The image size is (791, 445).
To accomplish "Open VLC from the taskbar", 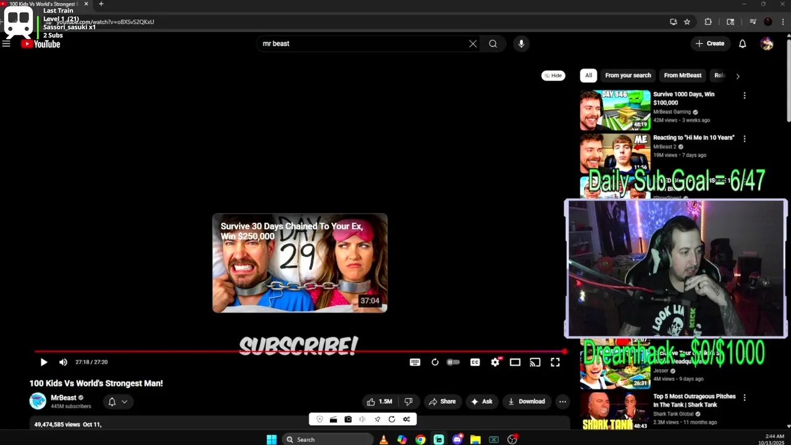I will click(x=384, y=439).
